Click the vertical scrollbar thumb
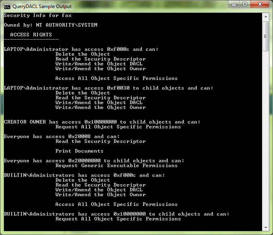Viewport: 273px width, 235px height. [x=265, y=36]
